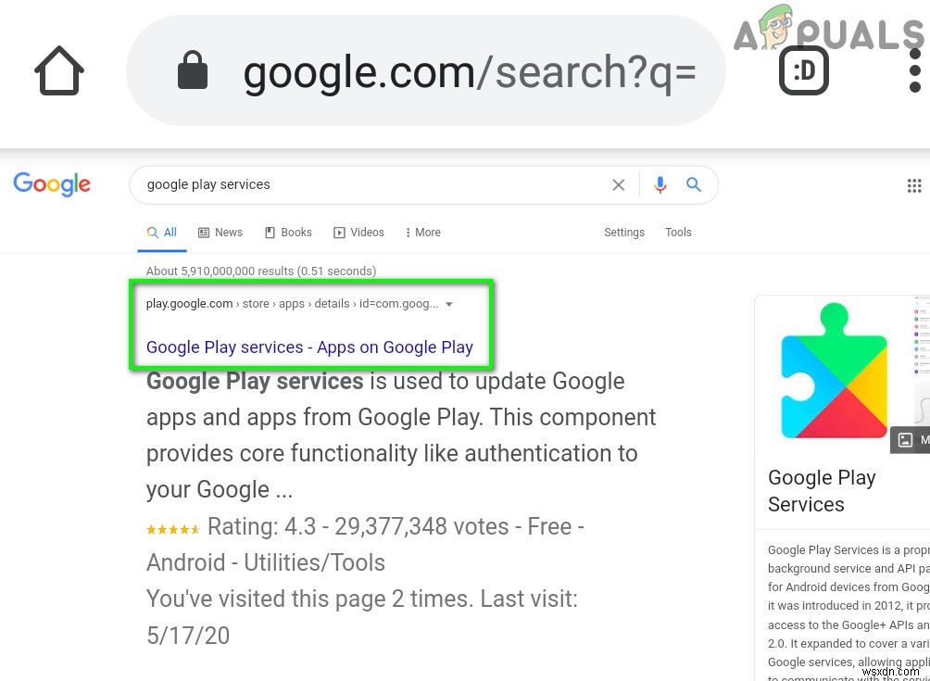Switch to the Videos tab

point(358,233)
